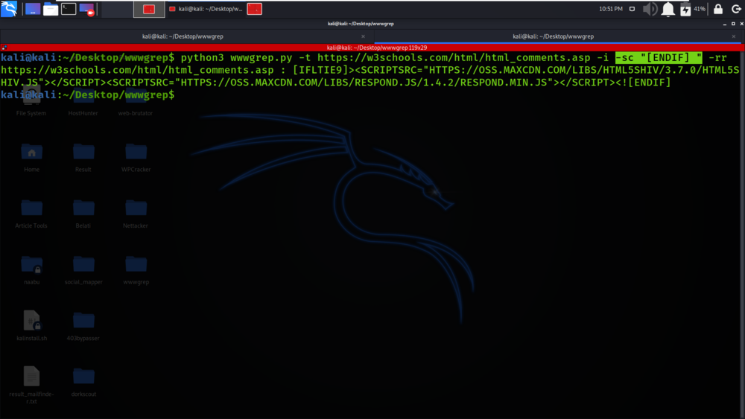Click the screen recorder panel icon
Screen dimensions: 745x419
click(x=87, y=9)
